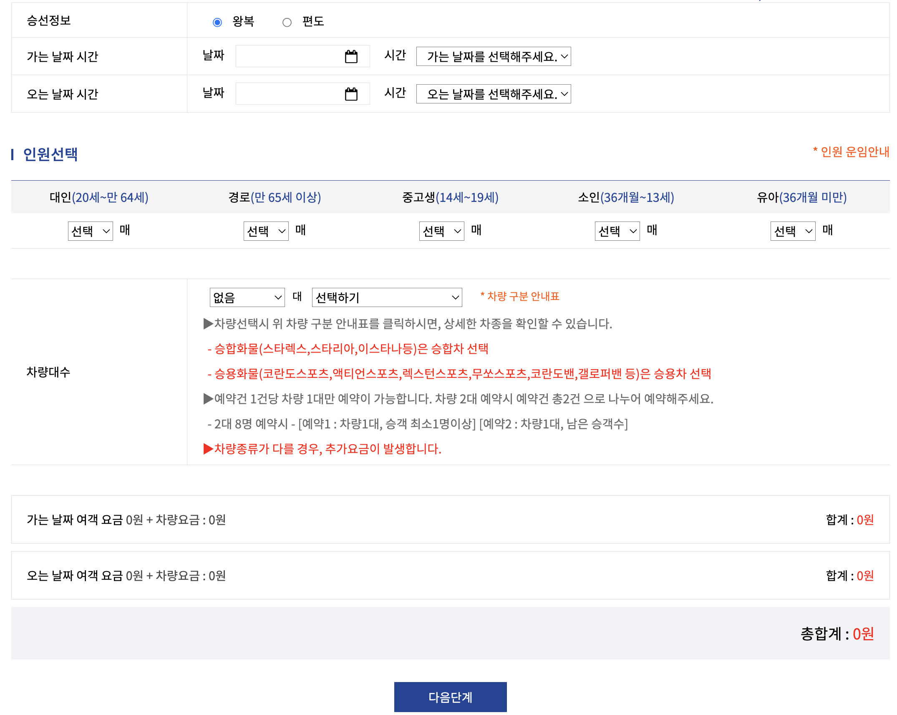Open calendar icon for departure date
Screen dimensions: 897x715
pos(351,56)
